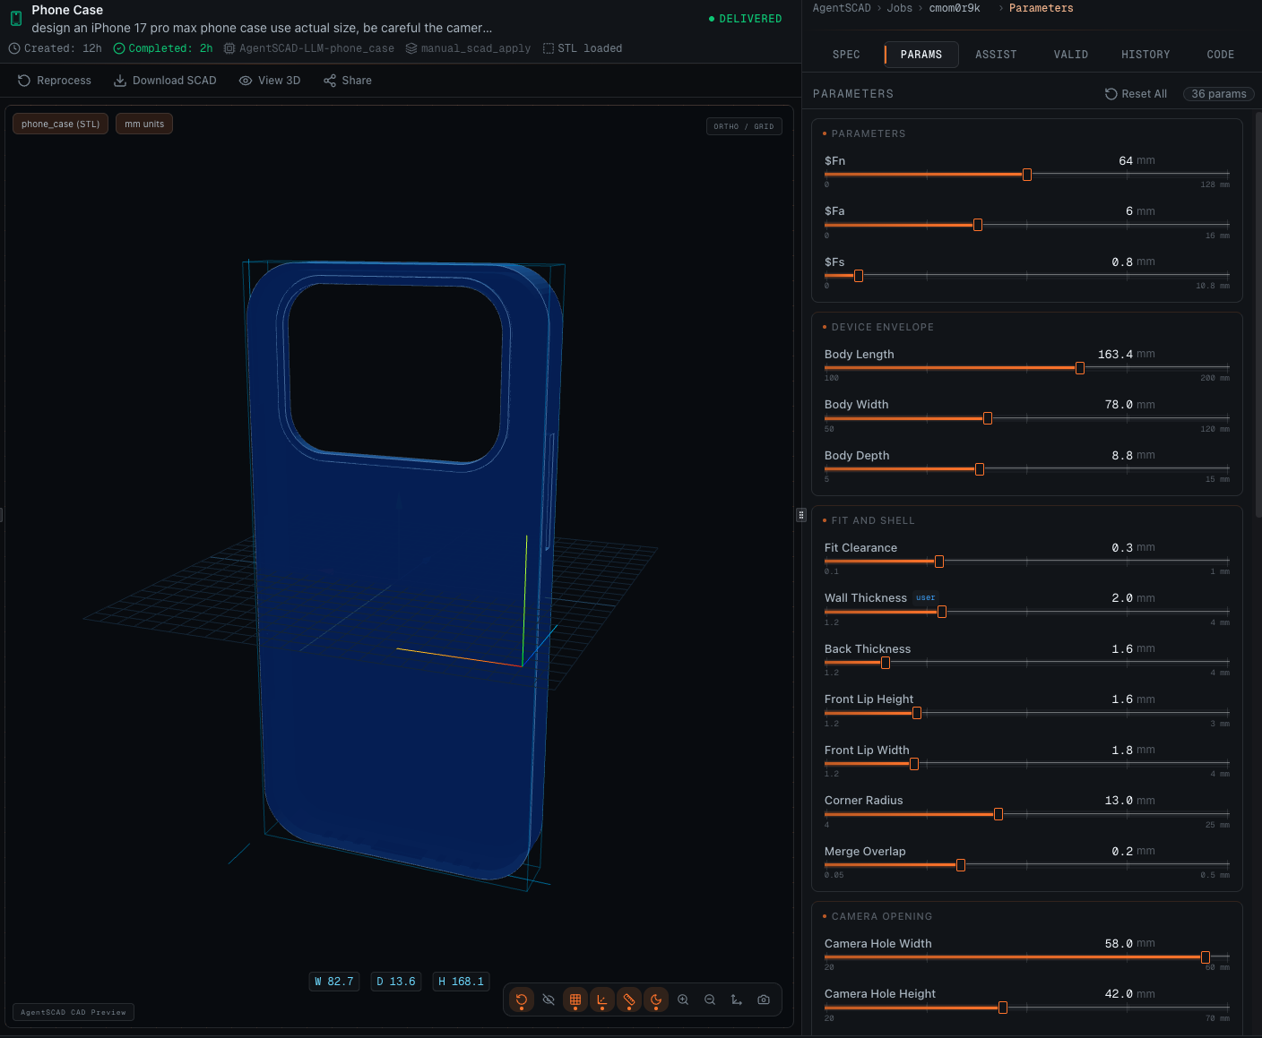The height and width of the screenshot is (1038, 1262).
Task: Click the manual_scad_apply label
Action: click(x=468, y=48)
